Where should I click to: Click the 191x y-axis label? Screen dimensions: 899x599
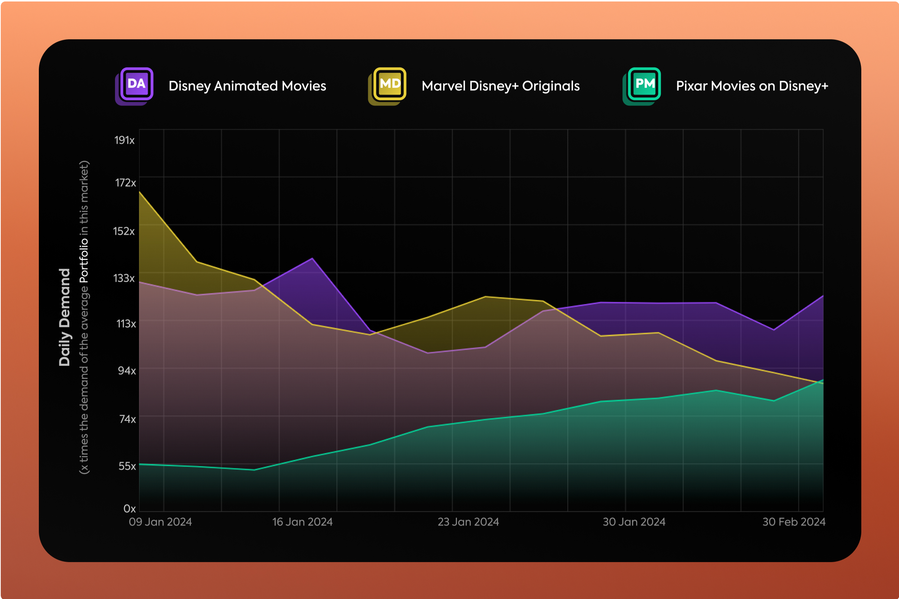click(x=125, y=140)
